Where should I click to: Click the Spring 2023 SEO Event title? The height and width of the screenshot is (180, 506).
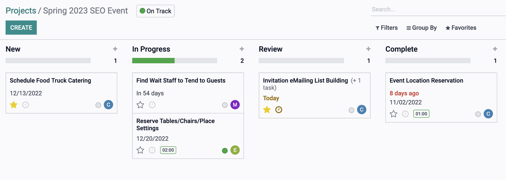tap(85, 11)
